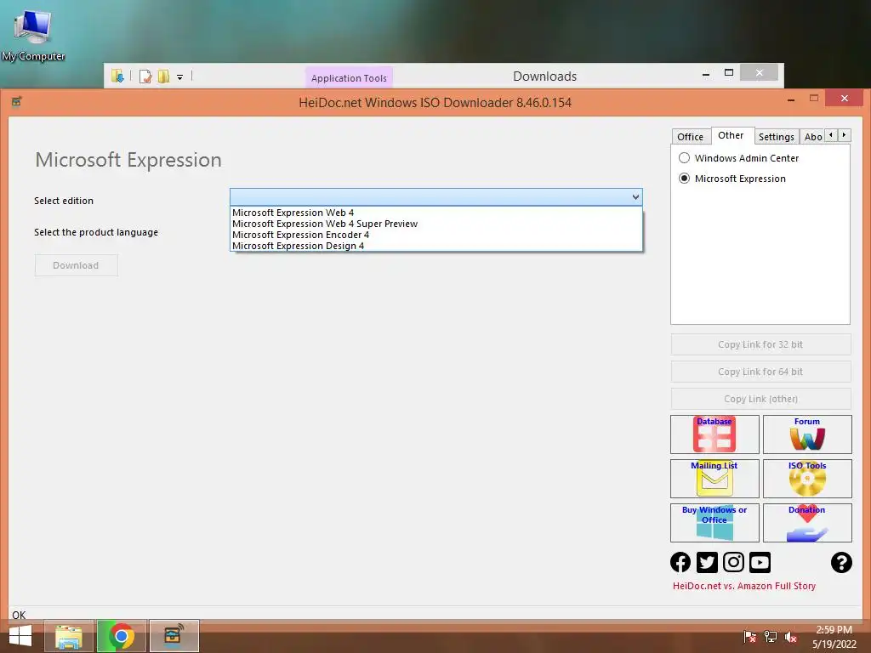Click the muted volume tray icon
This screenshot has height=653, width=871.
(791, 637)
